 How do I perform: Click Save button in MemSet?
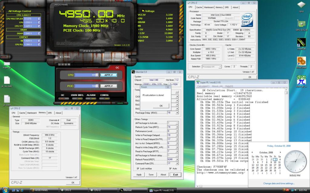[x=151, y=175]
